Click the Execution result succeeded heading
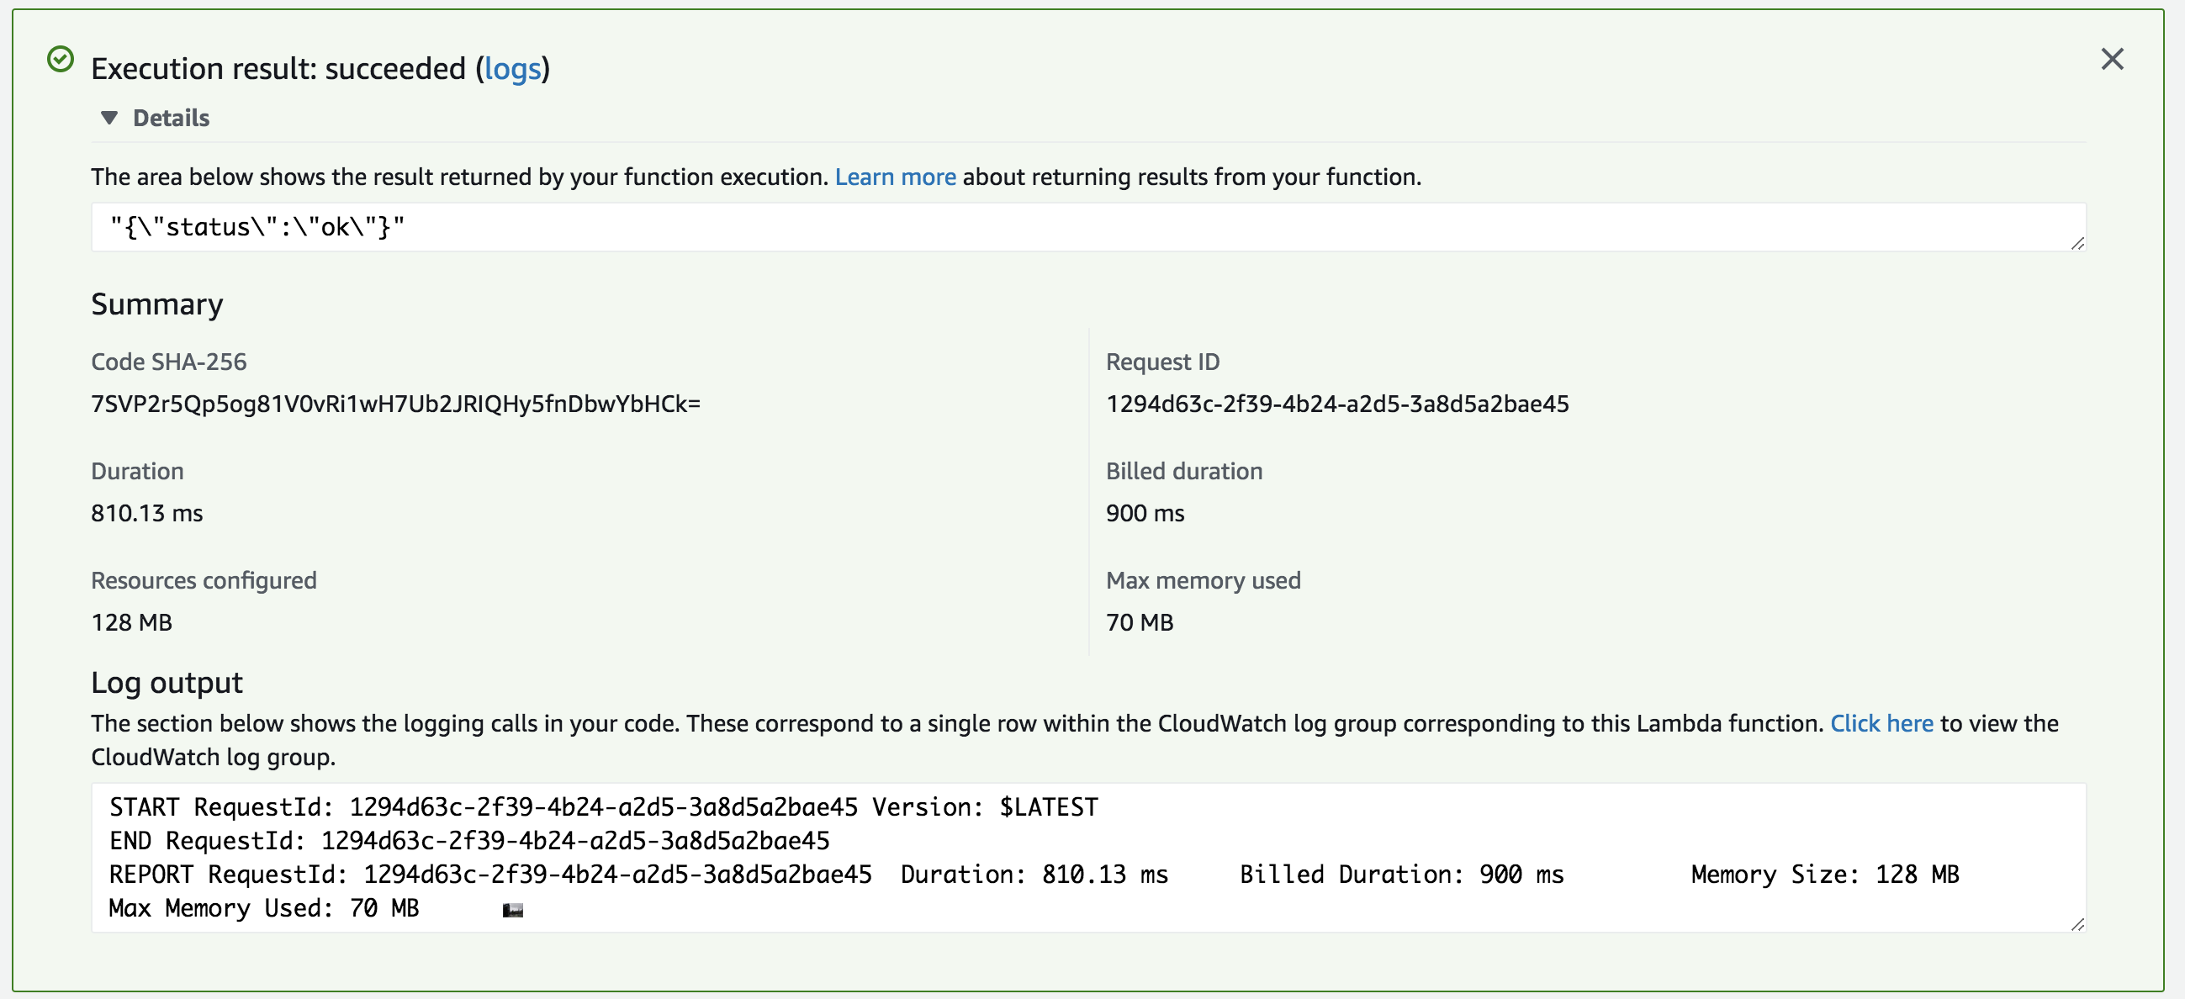 pos(280,69)
